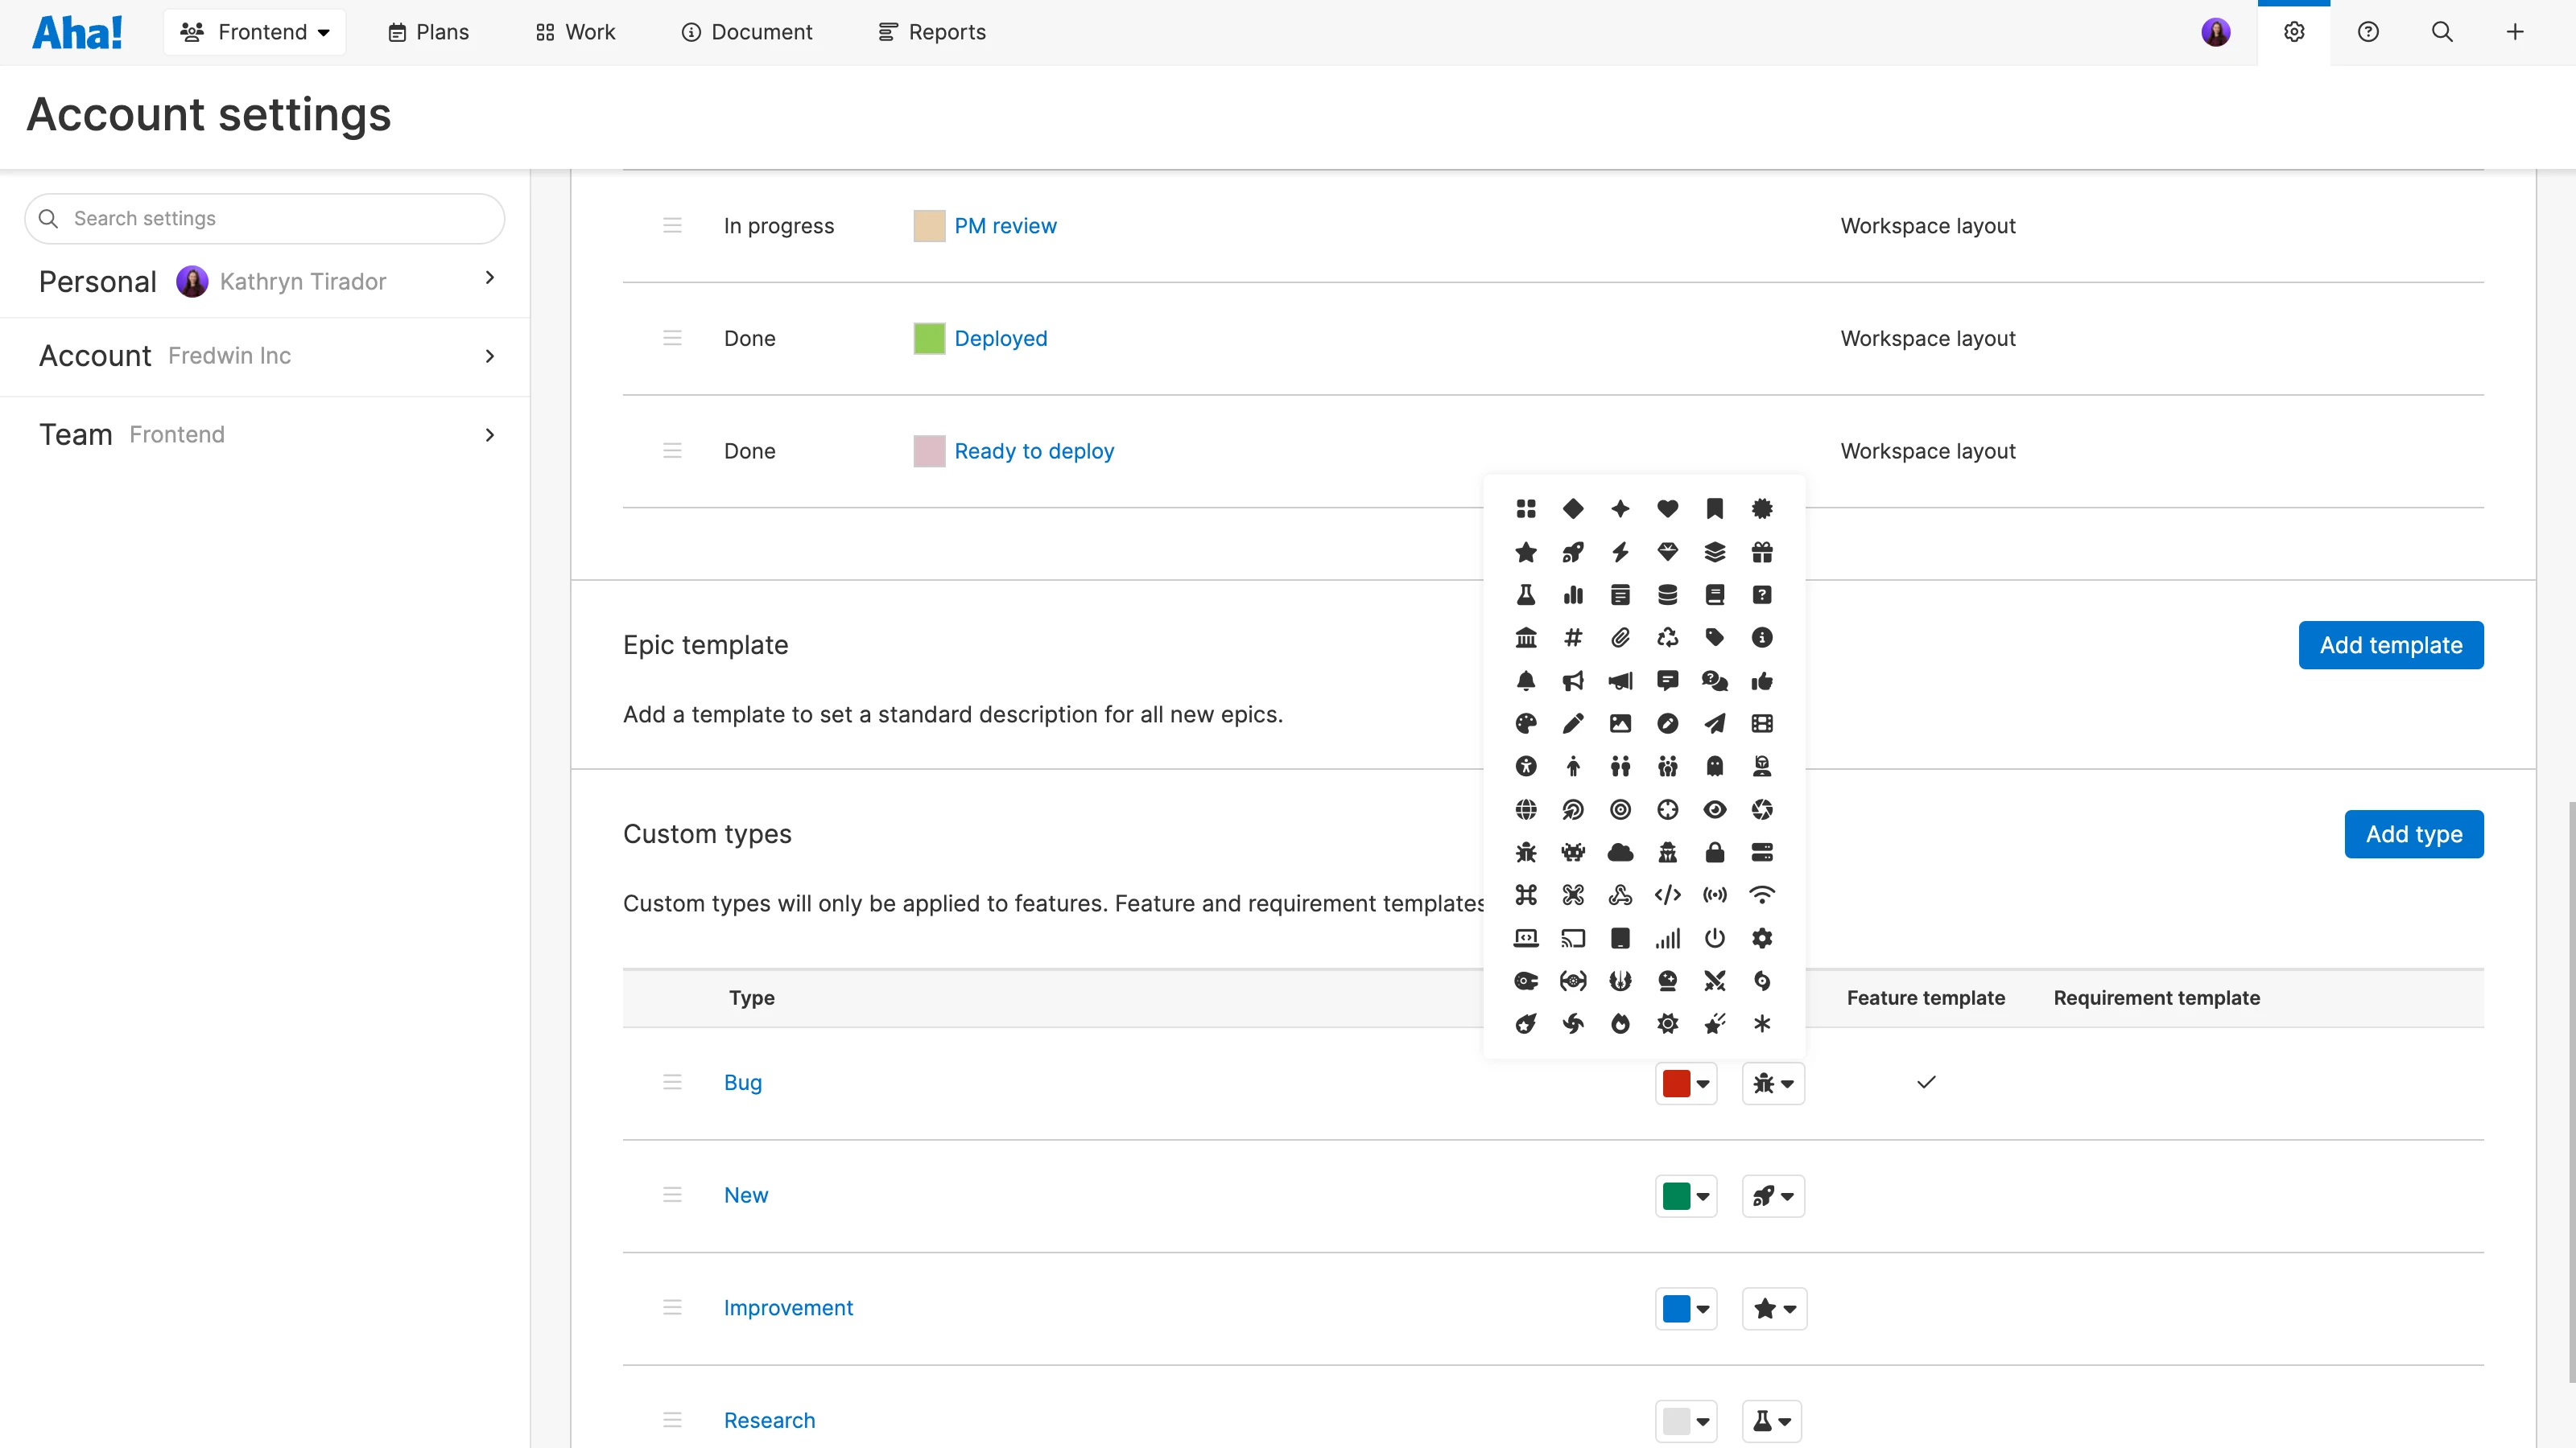Open the Bug type icon dropdown
The height and width of the screenshot is (1448, 2576).
tap(1773, 1084)
